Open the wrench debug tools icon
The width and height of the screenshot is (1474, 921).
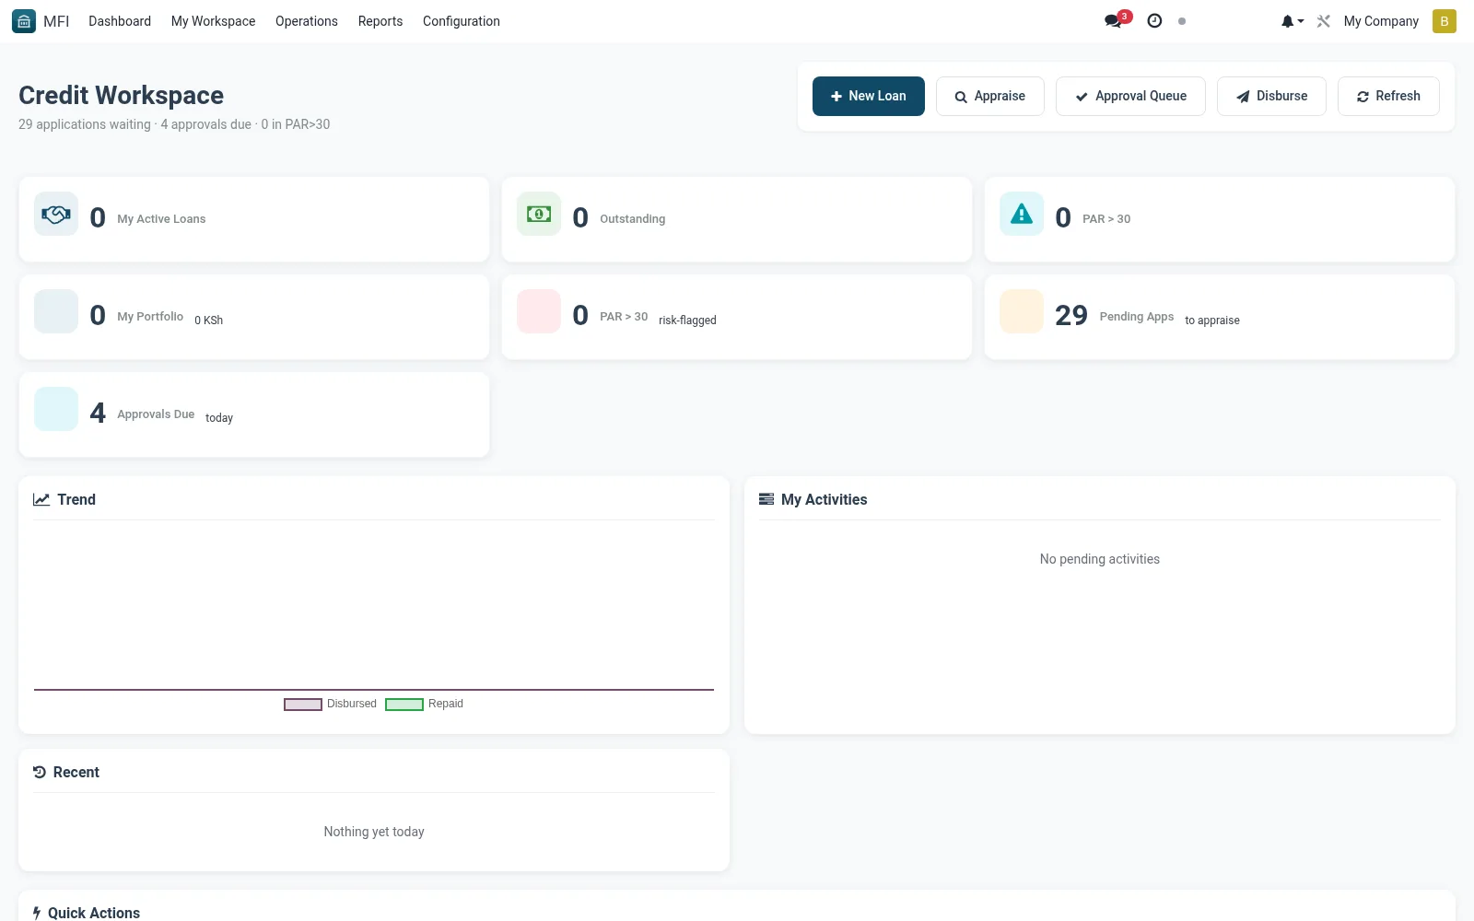1324,21
